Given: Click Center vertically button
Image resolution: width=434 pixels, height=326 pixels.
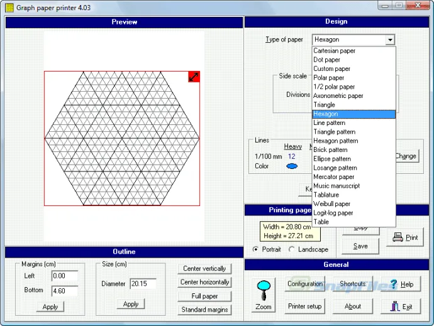Looking at the screenshot, I should 204,268.
